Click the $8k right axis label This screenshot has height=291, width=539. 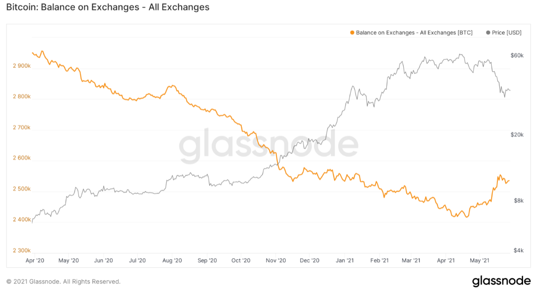pyautogui.click(x=519, y=201)
